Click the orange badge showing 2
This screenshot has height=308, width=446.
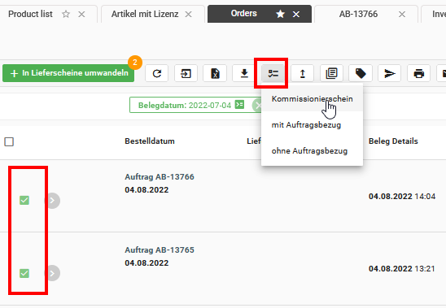coord(135,63)
